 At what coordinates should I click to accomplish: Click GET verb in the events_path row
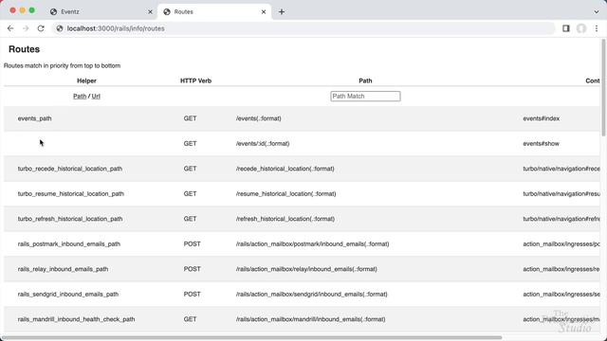[190, 118]
